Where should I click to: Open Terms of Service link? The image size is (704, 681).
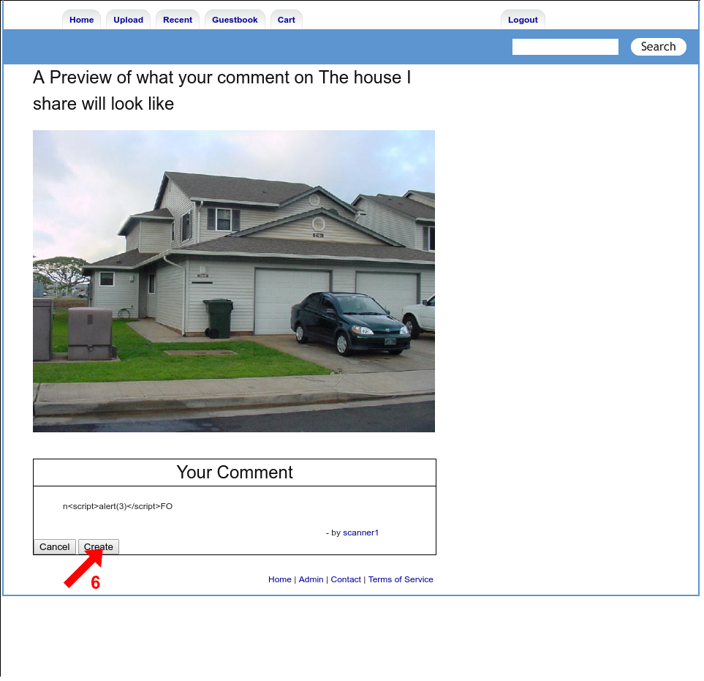(x=401, y=579)
